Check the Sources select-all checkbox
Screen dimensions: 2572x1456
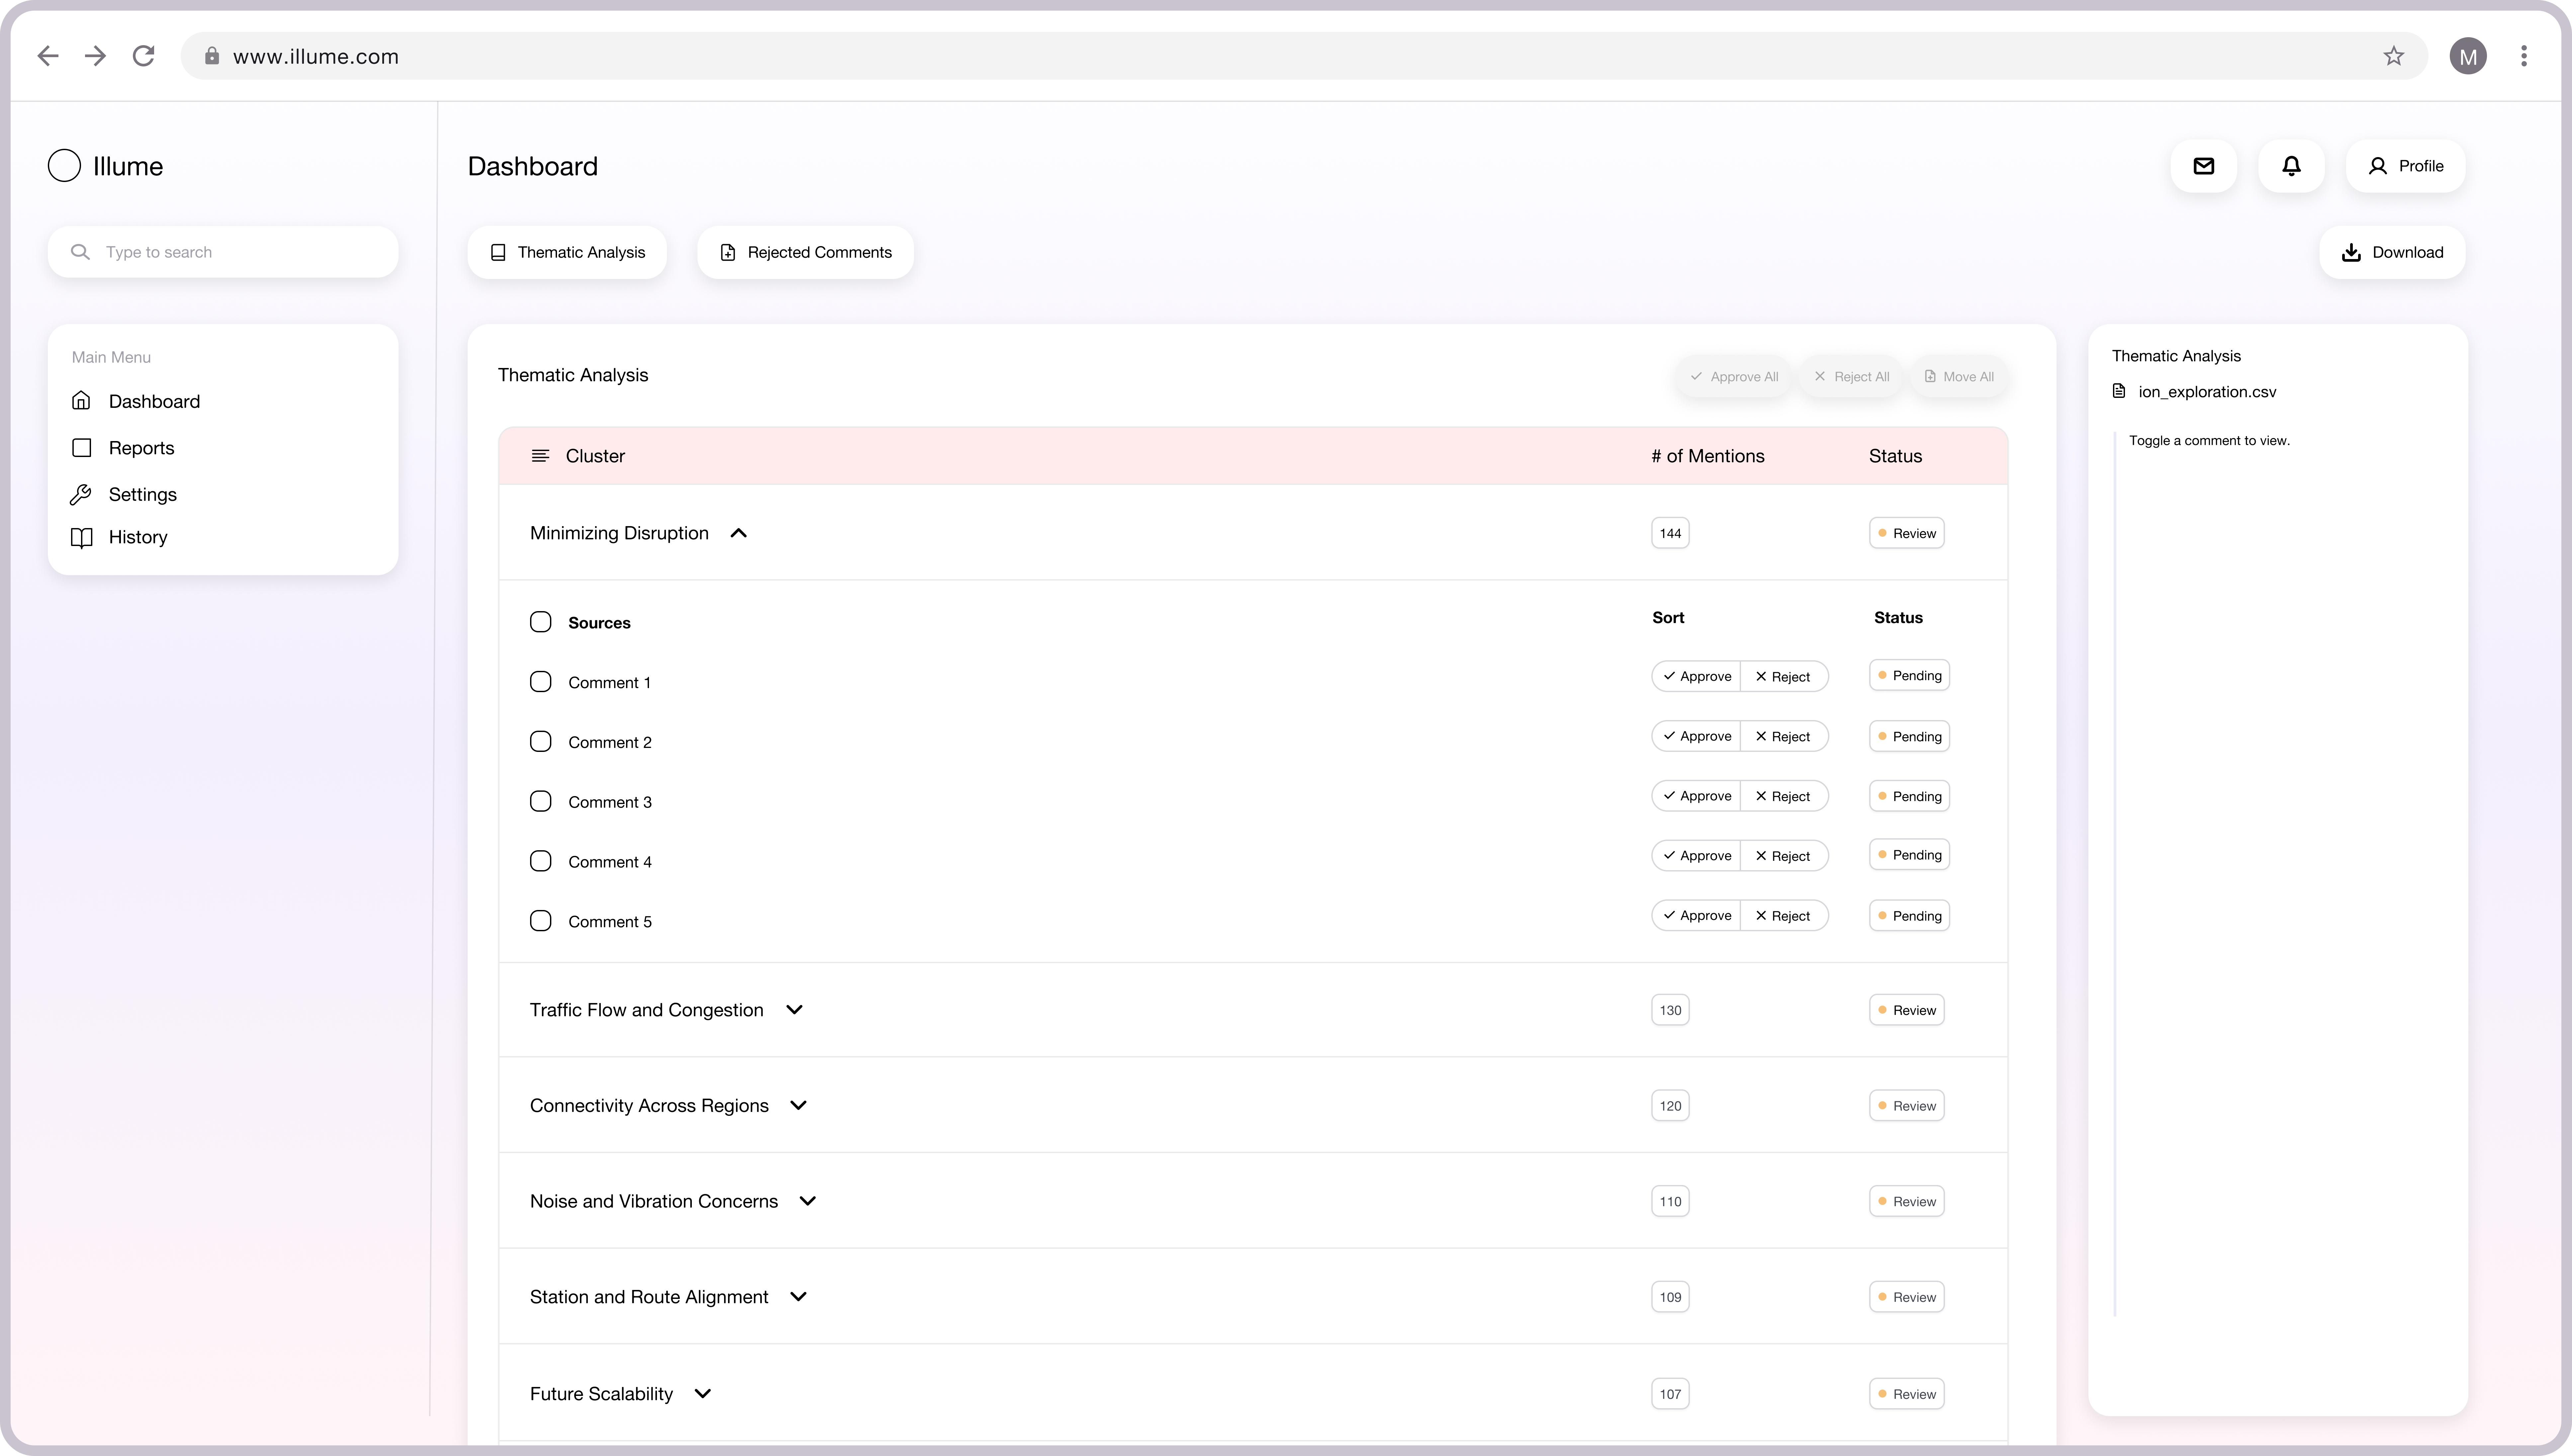point(540,622)
